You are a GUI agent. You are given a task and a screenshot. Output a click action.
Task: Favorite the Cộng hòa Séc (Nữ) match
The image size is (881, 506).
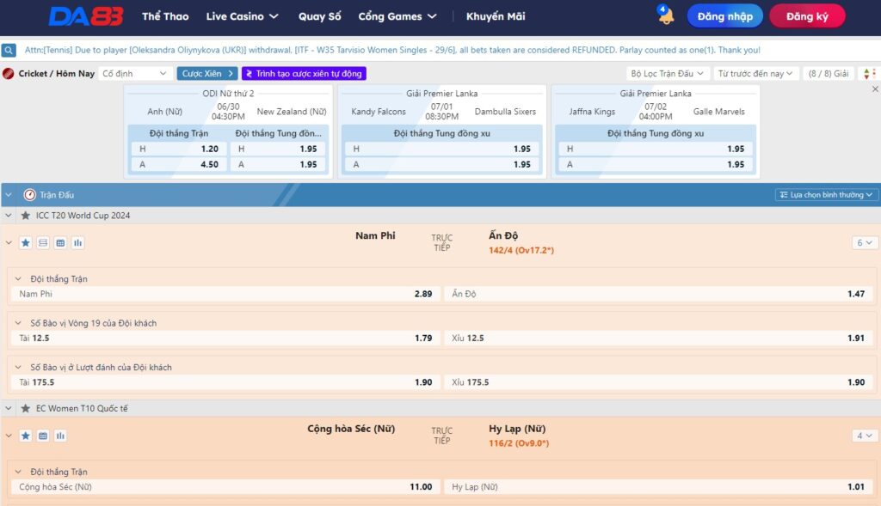[x=25, y=436]
